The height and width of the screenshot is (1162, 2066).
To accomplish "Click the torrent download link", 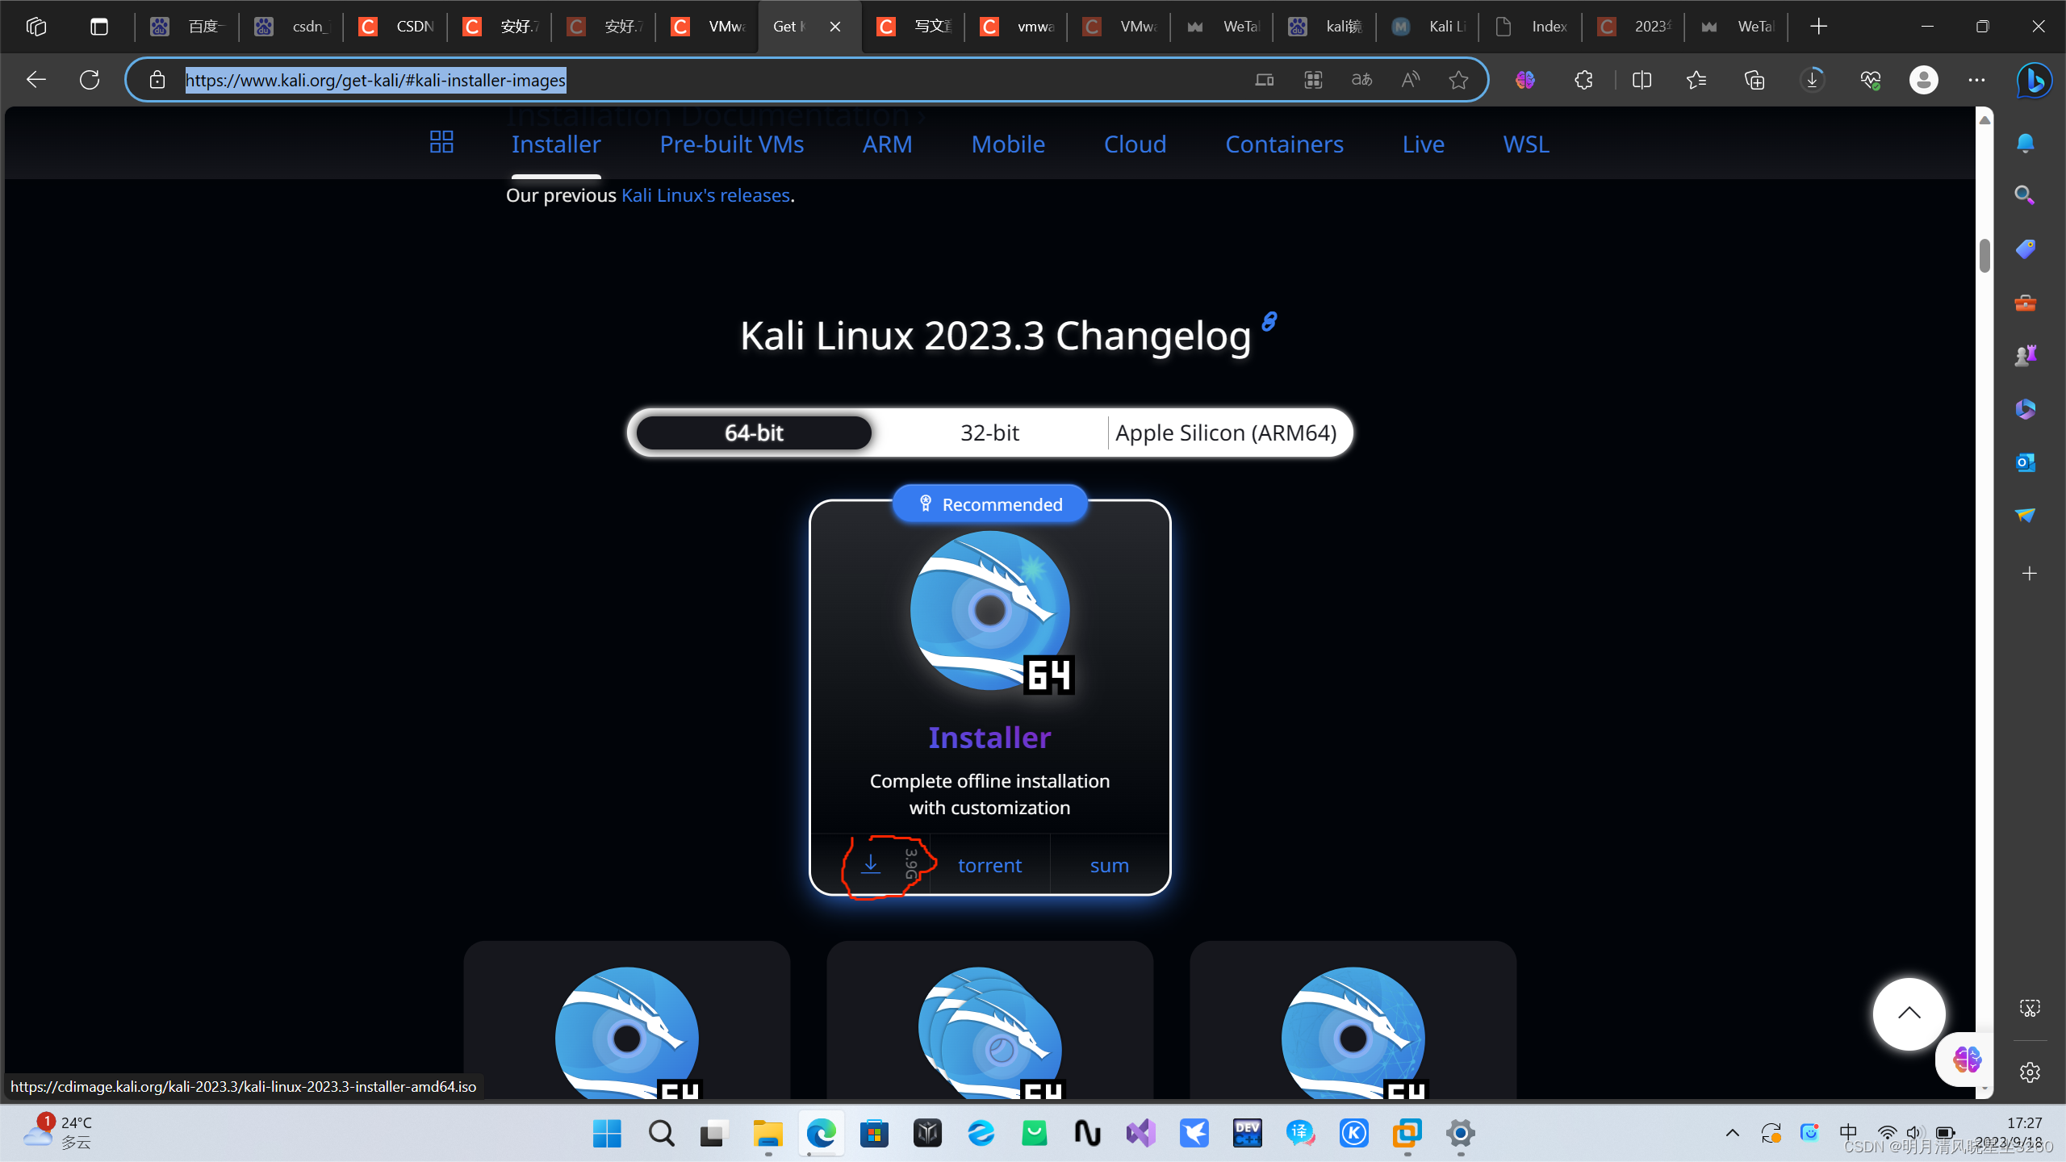I will pos(989,865).
